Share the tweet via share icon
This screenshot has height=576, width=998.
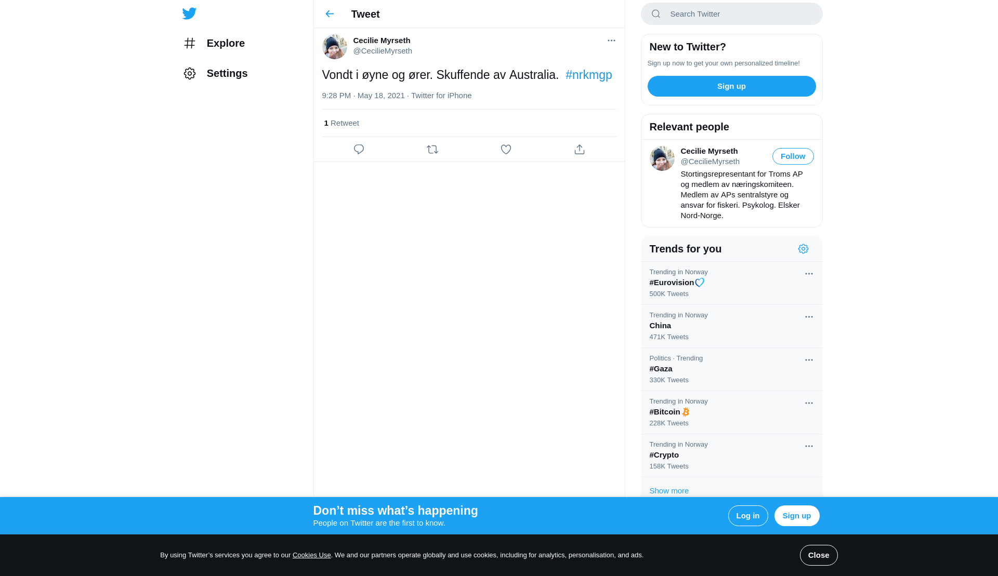pyautogui.click(x=580, y=150)
